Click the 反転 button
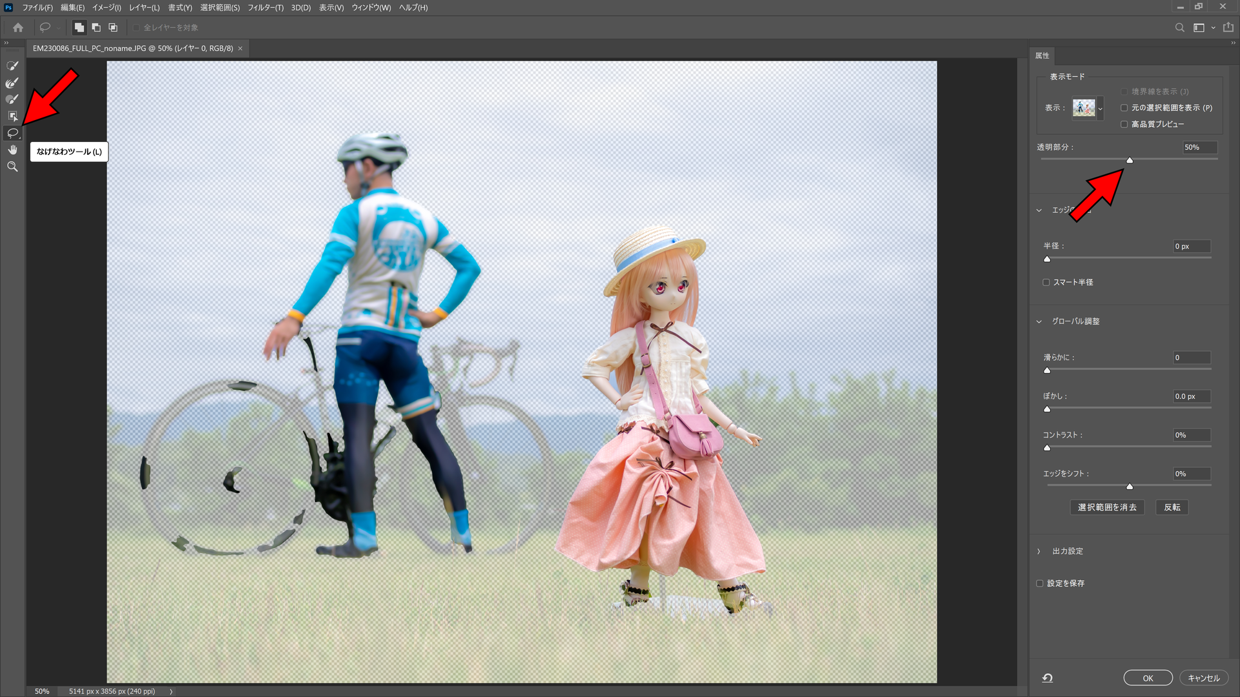The width and height of the screenshot is (1240, 697). pyautogui.click(x=1172, y=507)
